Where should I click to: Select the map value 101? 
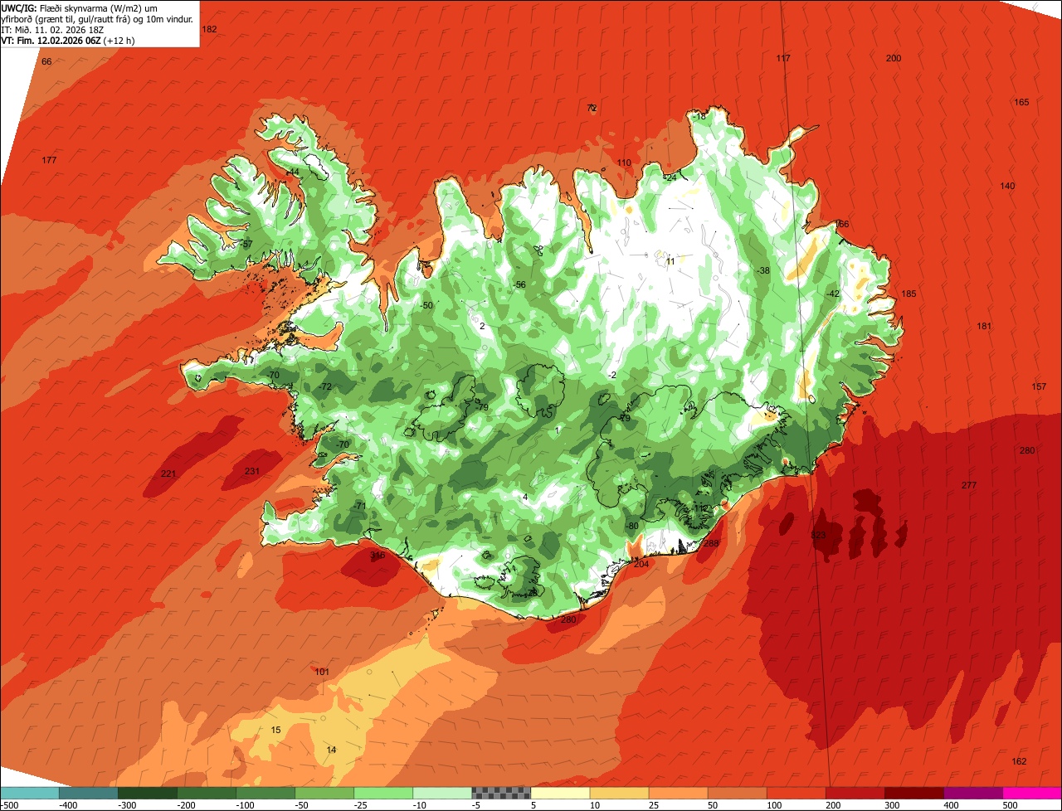tap(322, 672)
